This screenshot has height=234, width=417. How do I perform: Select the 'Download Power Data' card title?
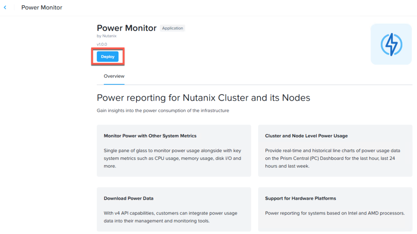[x=128, y=198]
